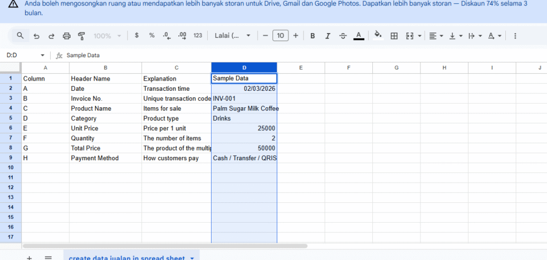Click the font size input field
This screenshot has height=260, width=547.
(280, 36)
